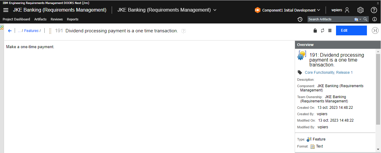Click the Created On date value
The image size is (381, 153).
[x=335, y=108]
